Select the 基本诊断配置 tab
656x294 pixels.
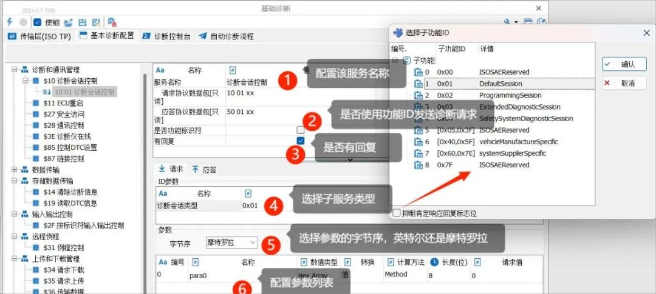[x=107, y=36]
